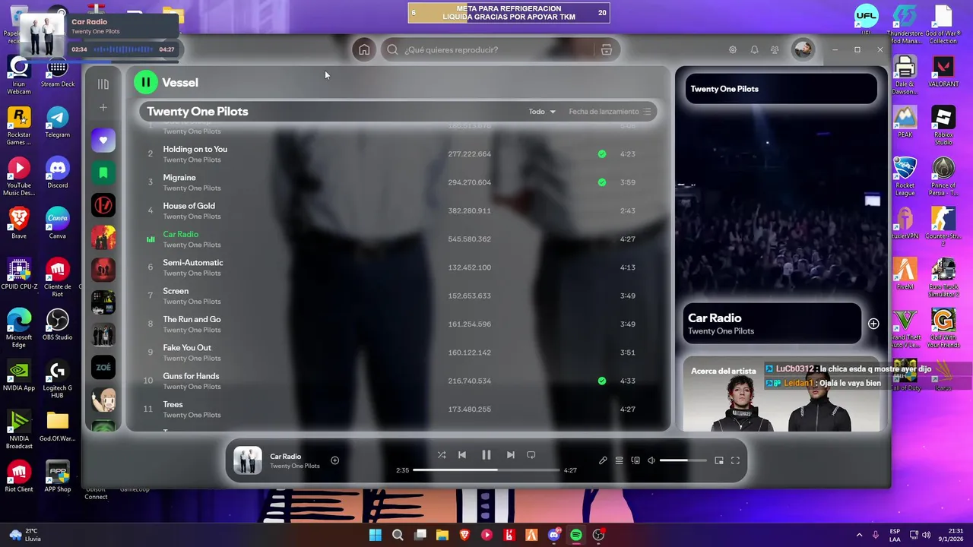Open the notifications bell in Spotify
The height and width of the screenshot is (547, 973).
coord(754,49)
